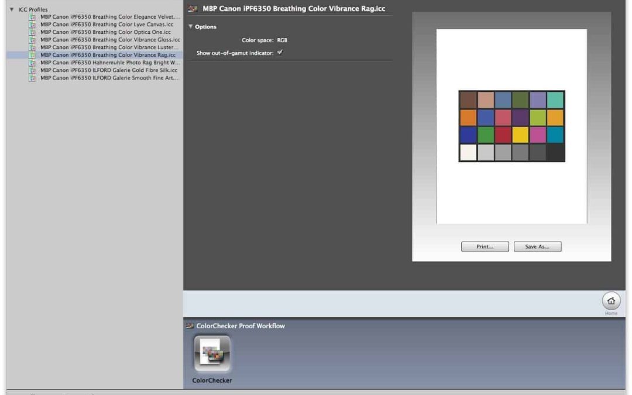Click the Lyve Canvas profile file icon
632x395 pixels.
[33, 25]
